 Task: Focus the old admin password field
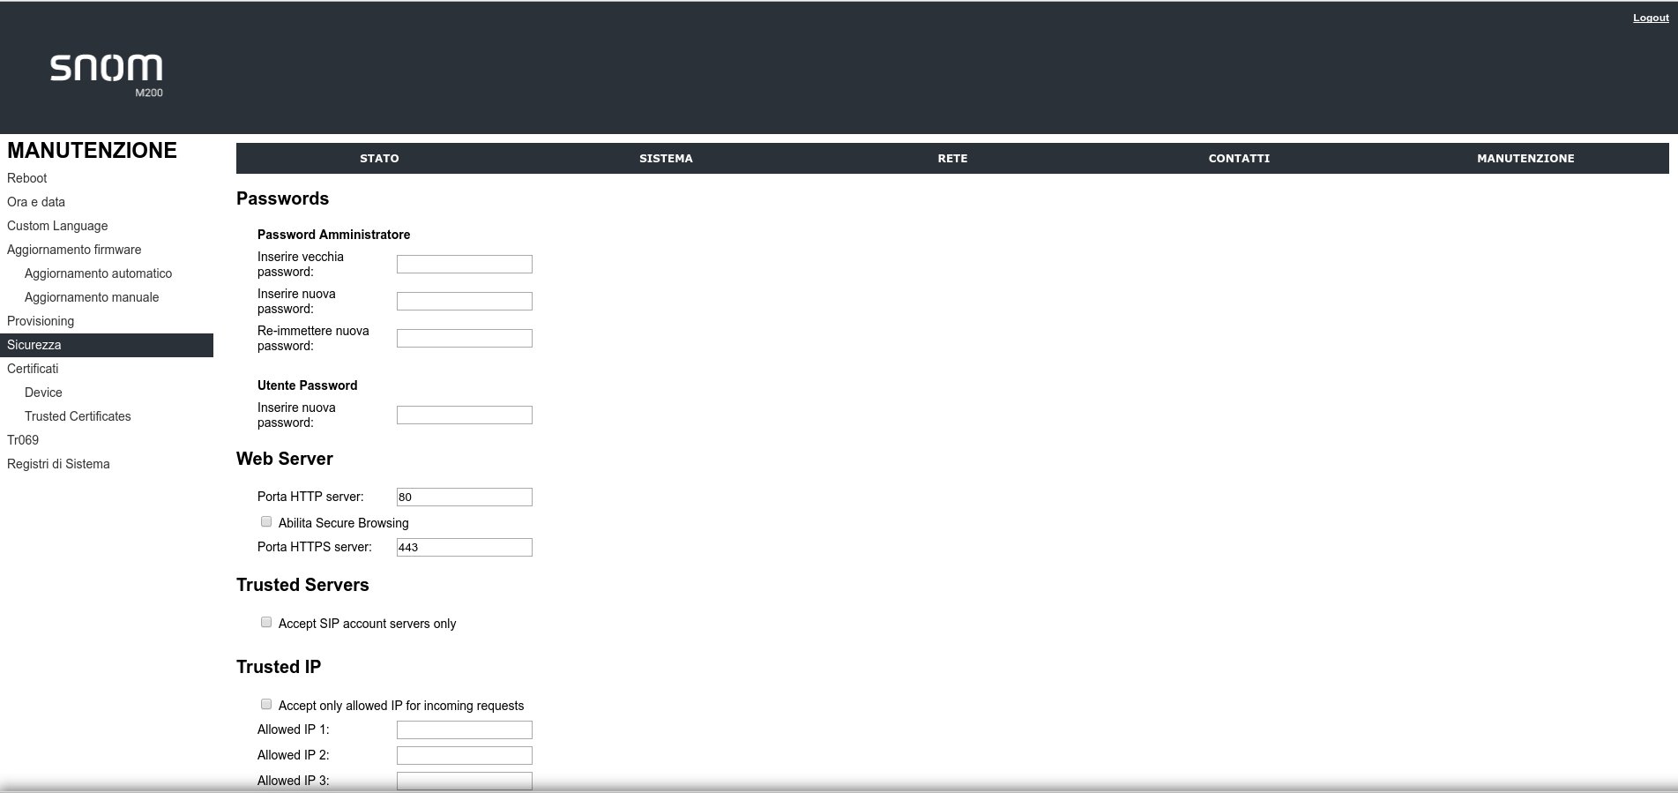pyautogui.click(x=465, y=264)
